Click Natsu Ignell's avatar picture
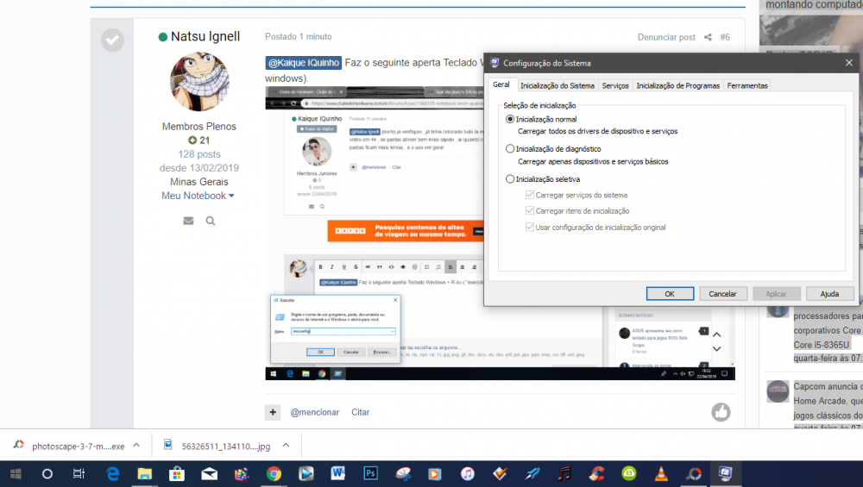 point(199,82)
